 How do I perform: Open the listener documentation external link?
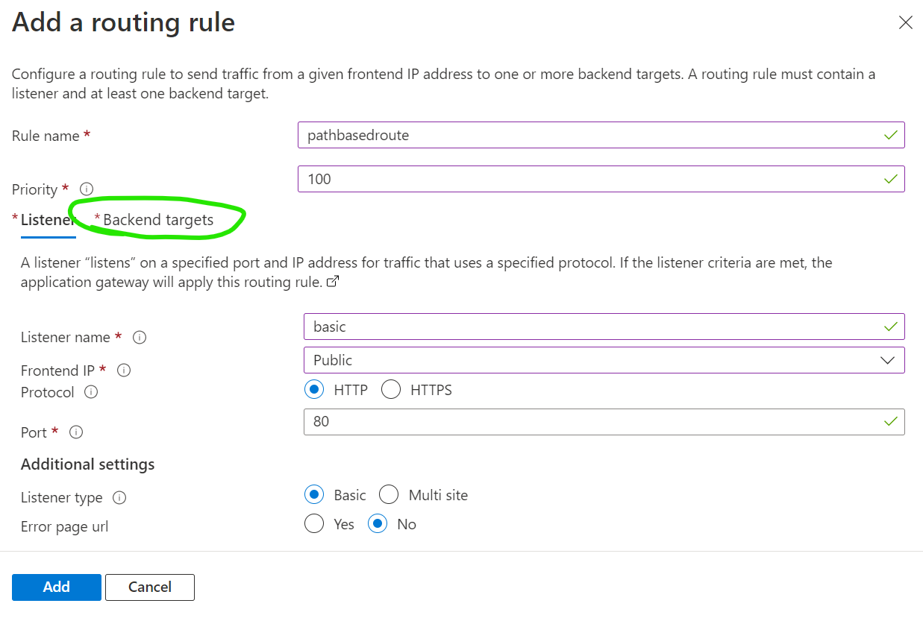[334, 281]
